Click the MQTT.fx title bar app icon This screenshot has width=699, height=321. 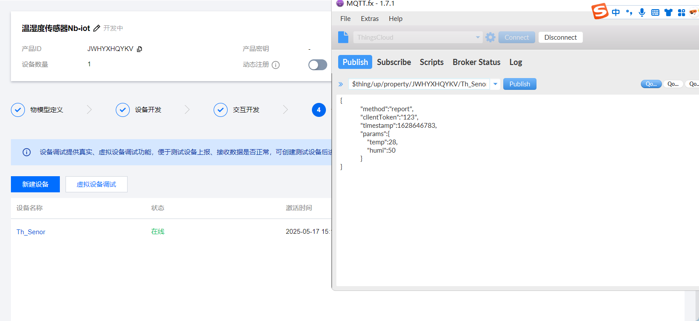pos(340,3)
